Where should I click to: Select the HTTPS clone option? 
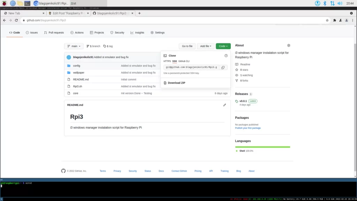click(167, 61)
